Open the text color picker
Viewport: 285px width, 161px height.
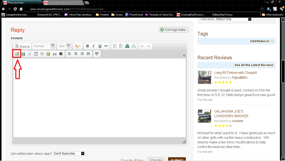pos(77,46)
